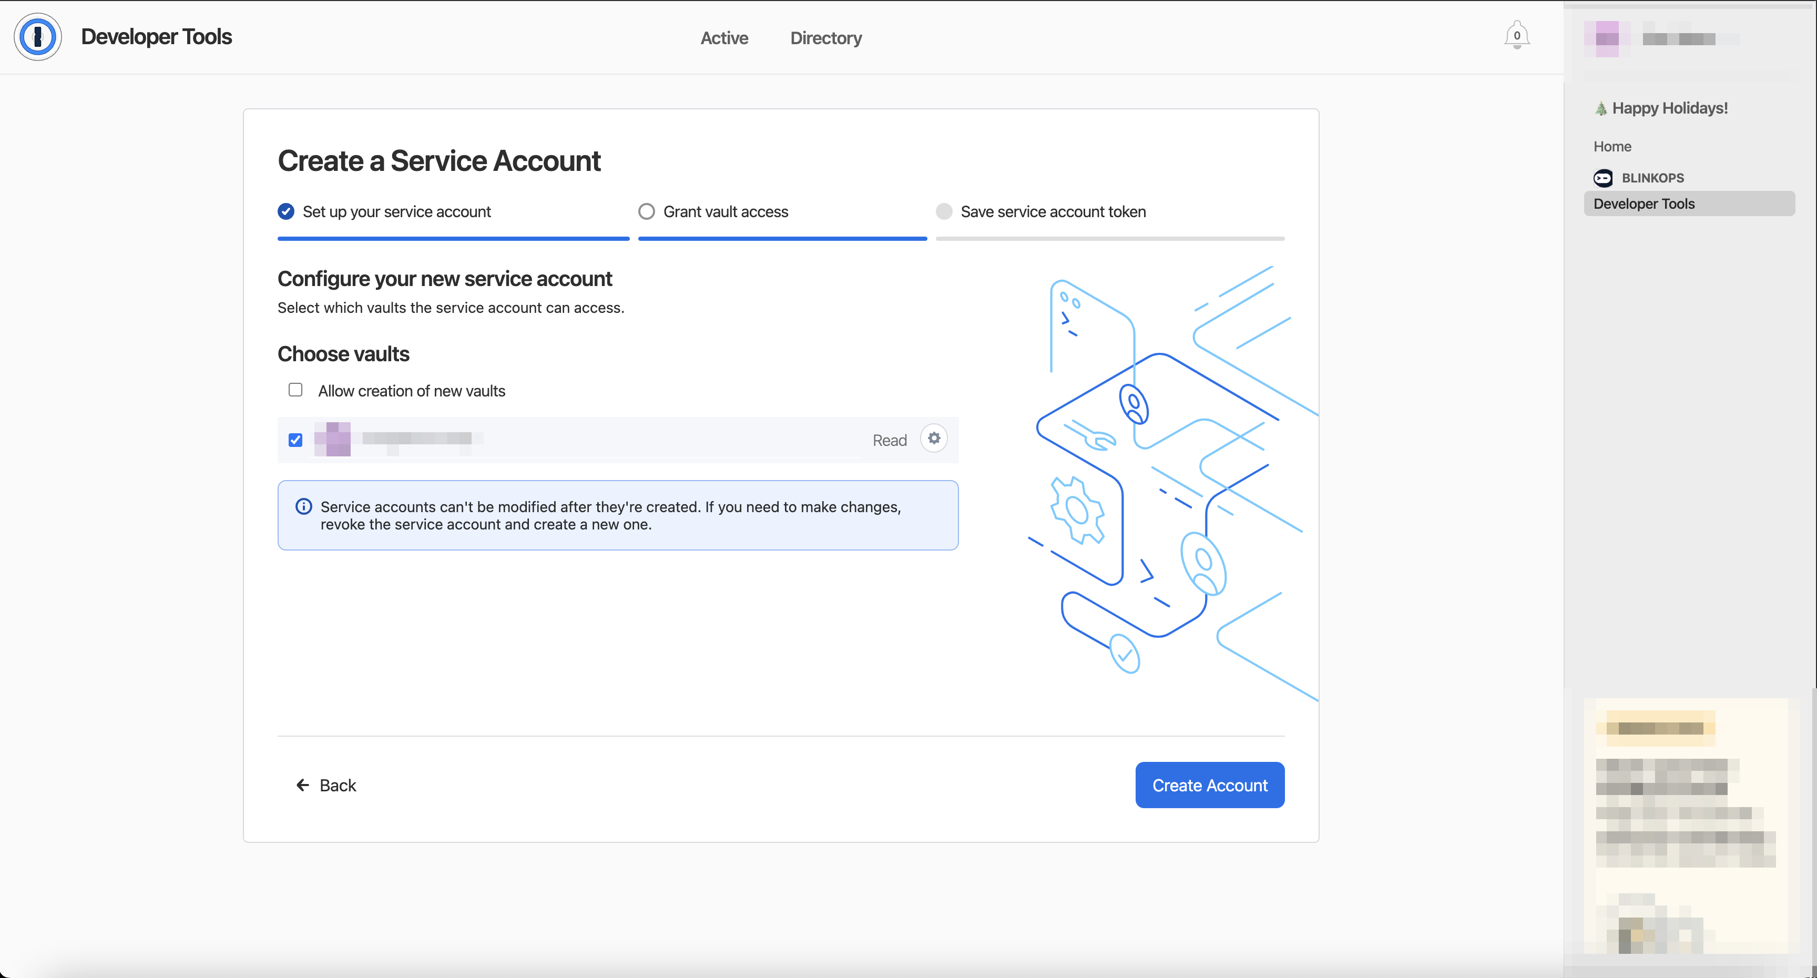Click the Create Account button

(x=1209, y=785)
